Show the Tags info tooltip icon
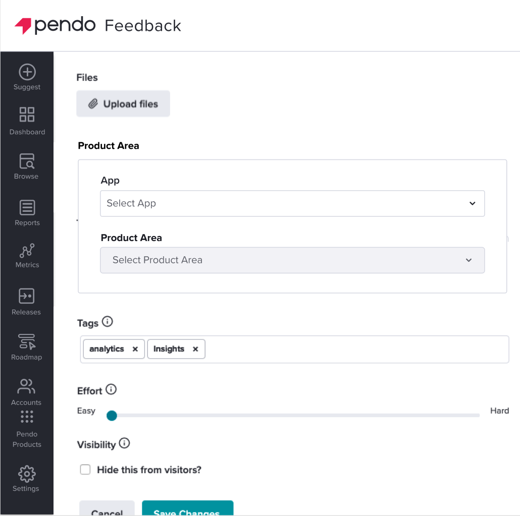The image size is (520, 516). coord(107,321)
